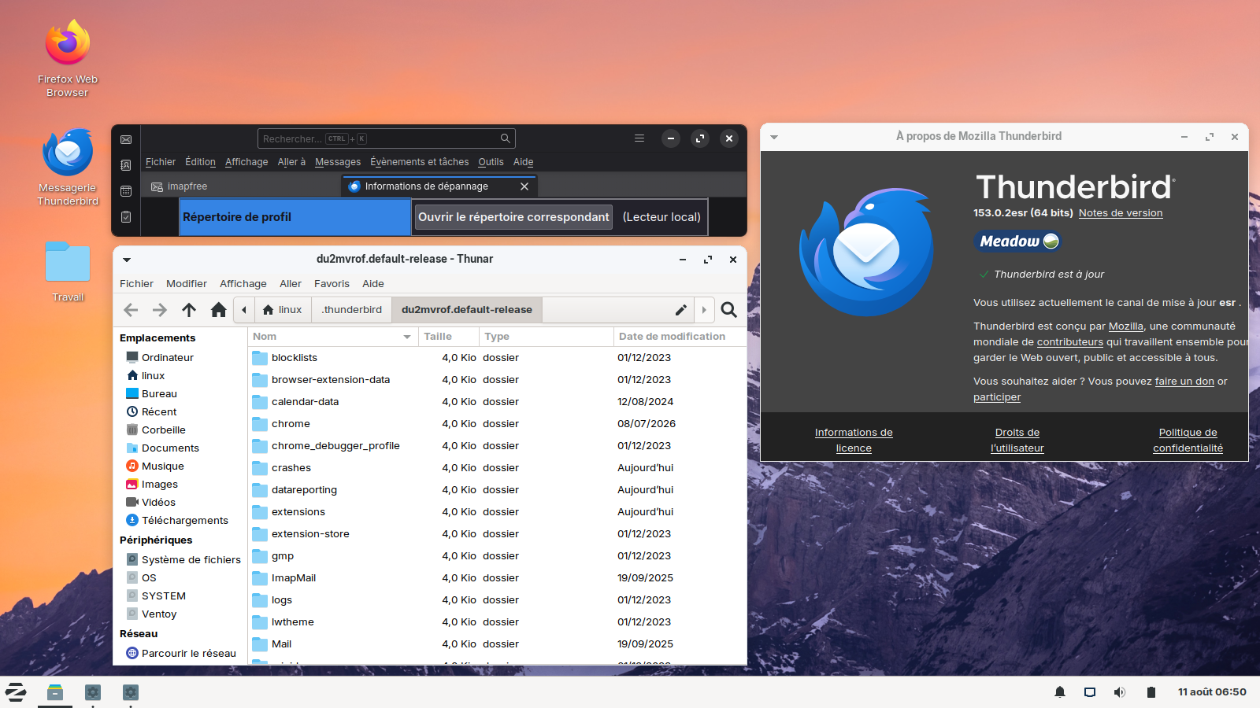
Task: Select the calendar-data folder row
Action: coord(497,402)
